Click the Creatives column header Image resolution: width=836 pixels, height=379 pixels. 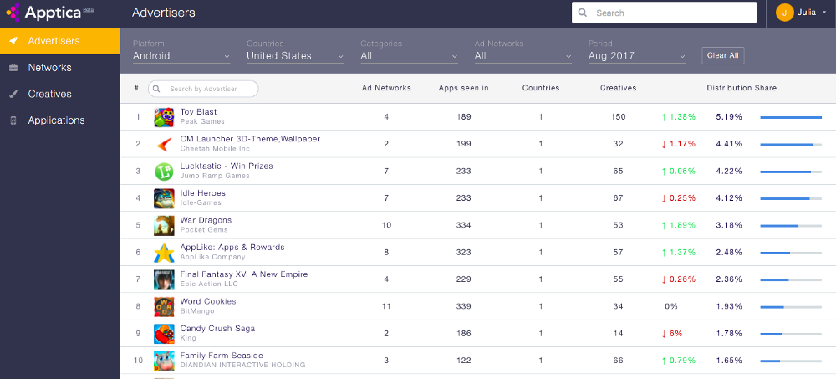click(x=618, y=88)
